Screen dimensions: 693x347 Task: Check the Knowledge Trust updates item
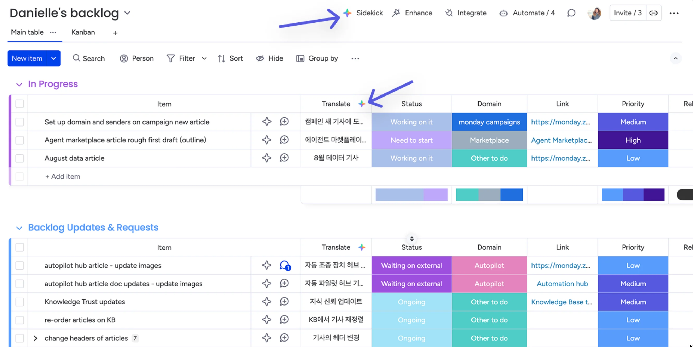coord(20,302)
